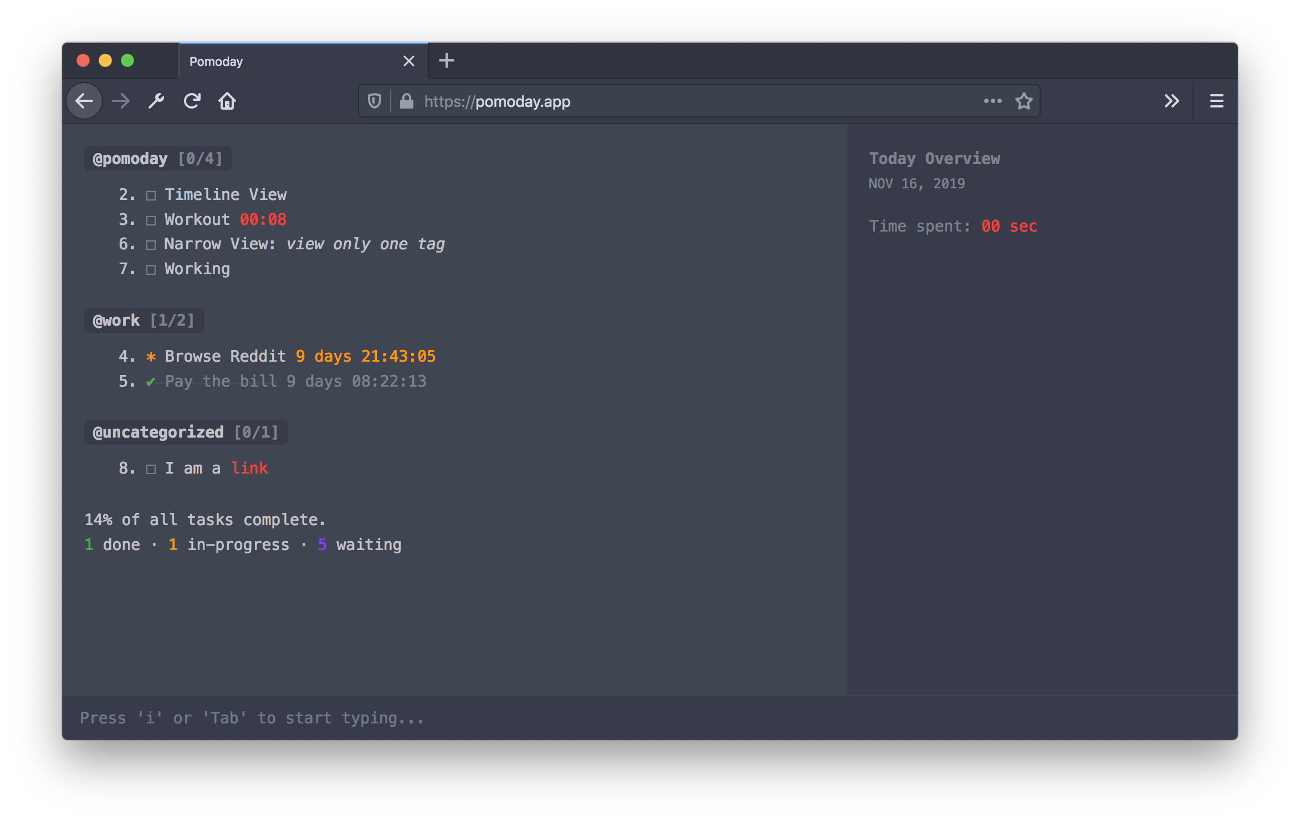Click the @work tag label
This screenshot has width=1300, height=822.
(116, 321)
